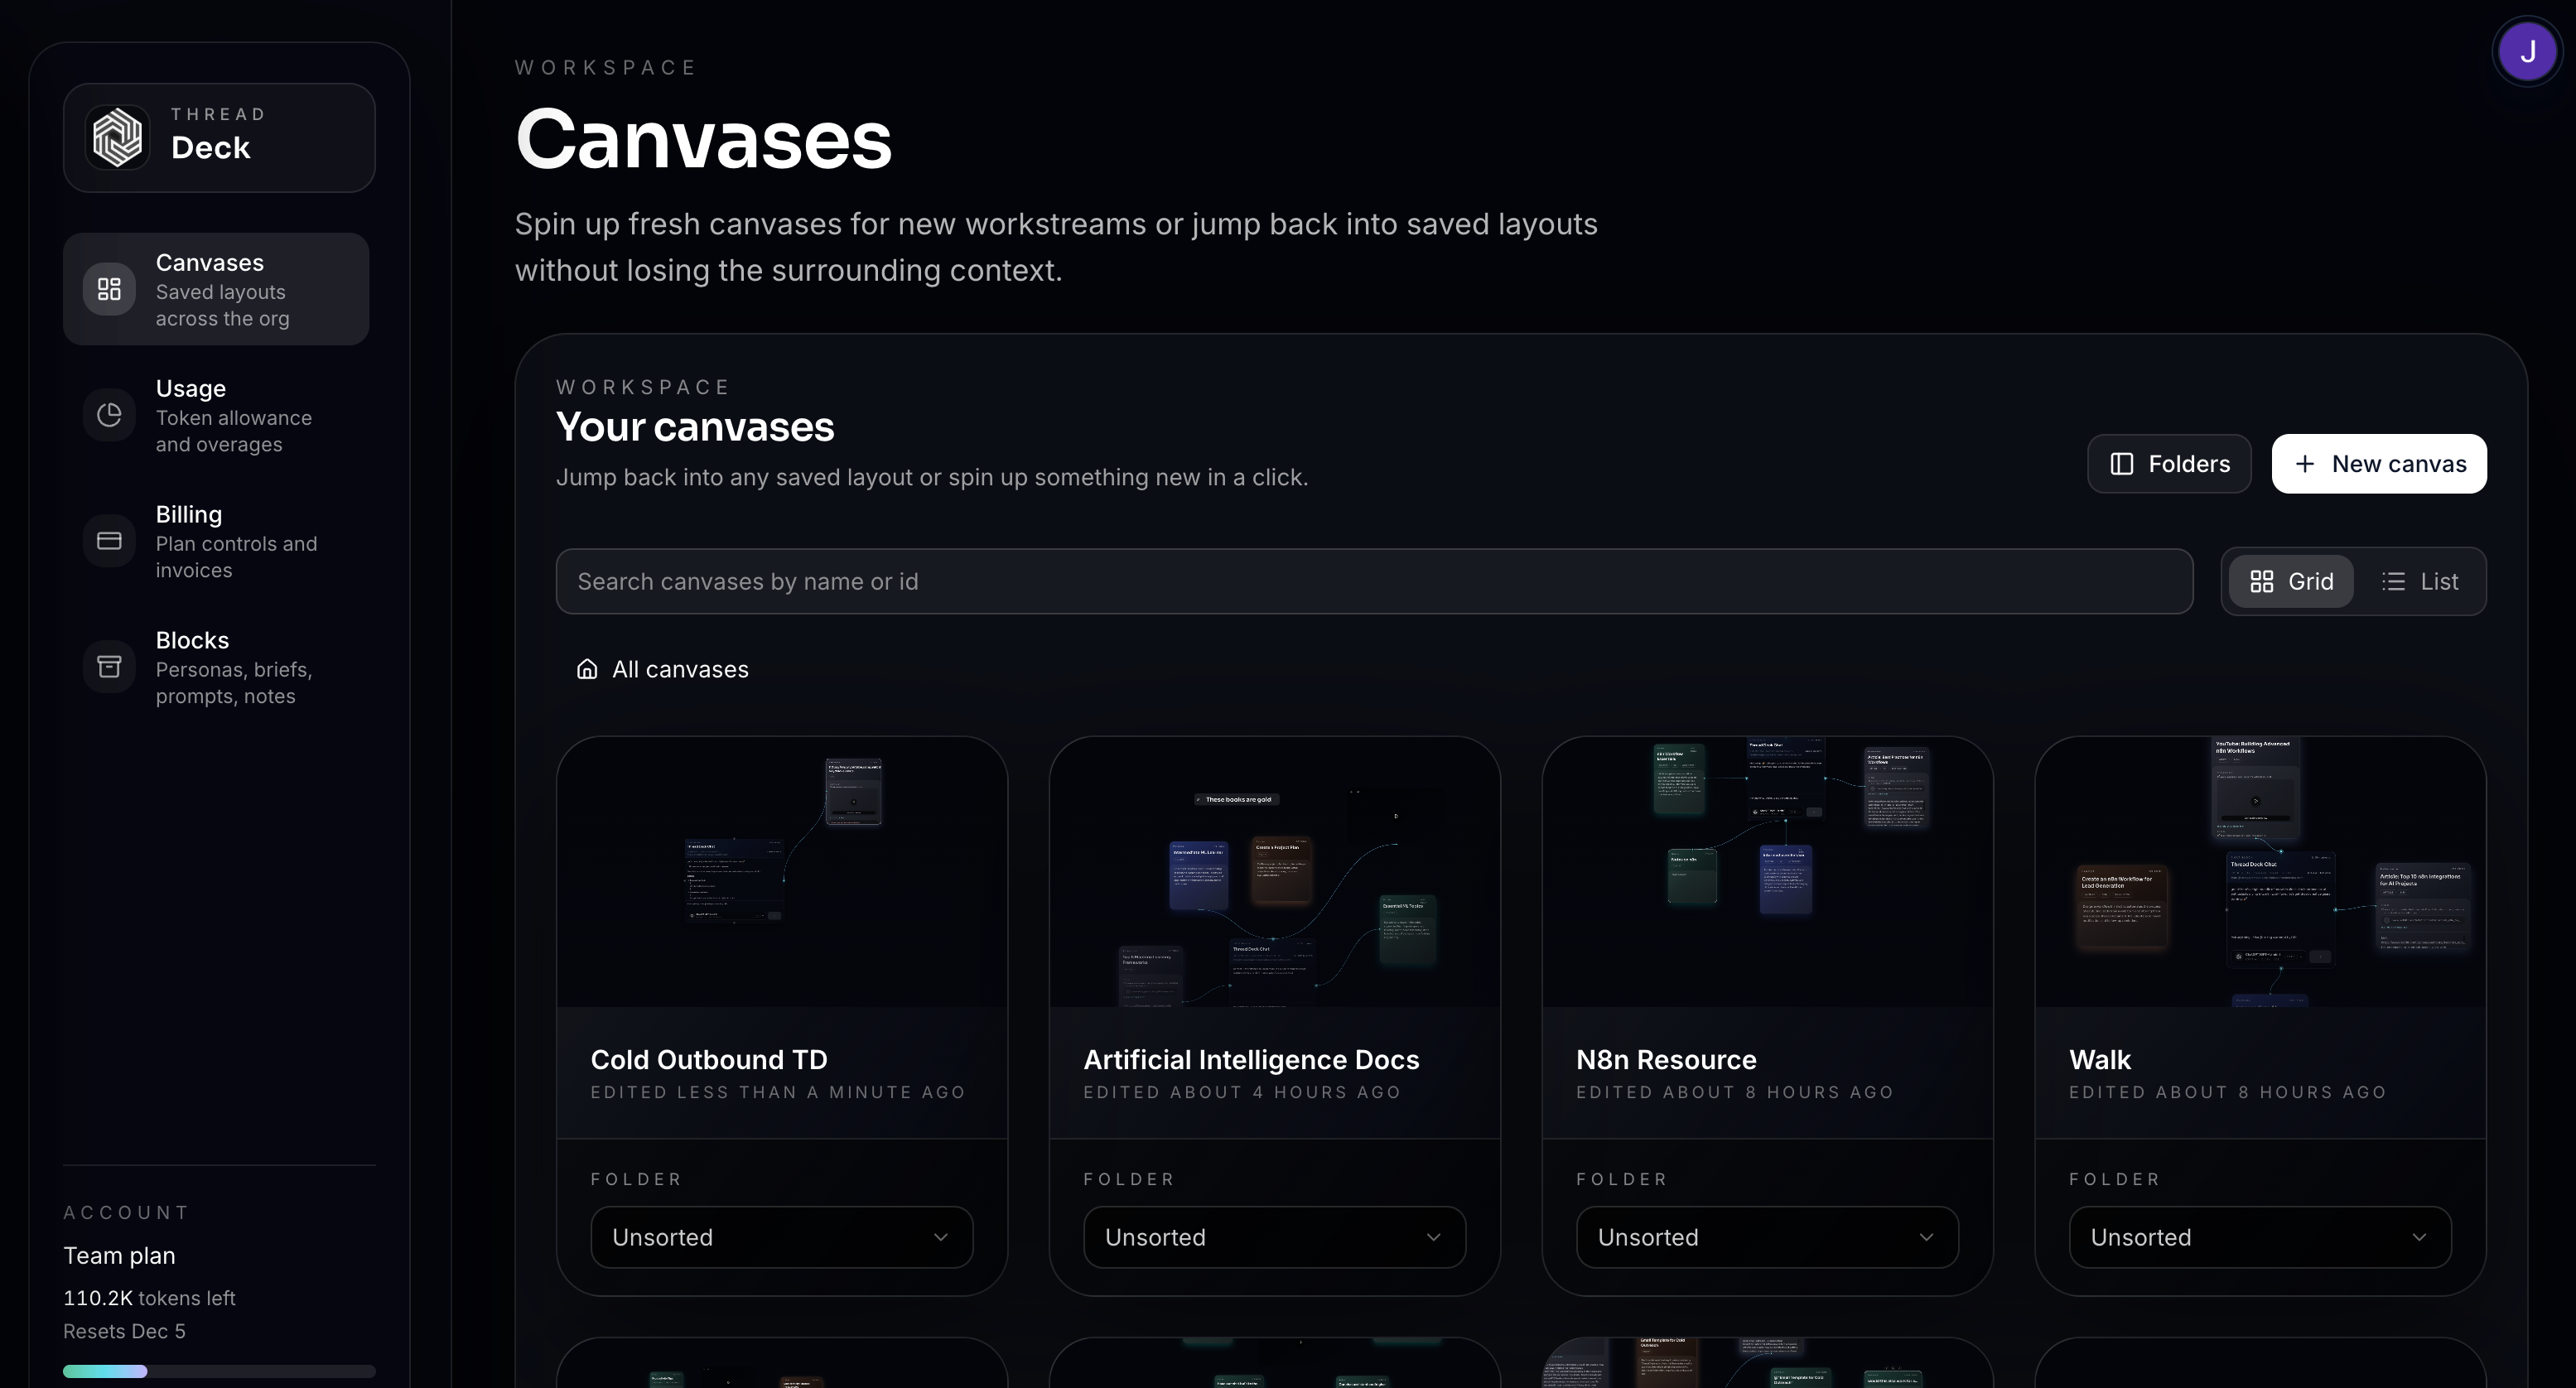The width and height of the screenshot is (2576, 1388).
Task: Click the plus icon in New canvas
Action: pos(2304,464)
